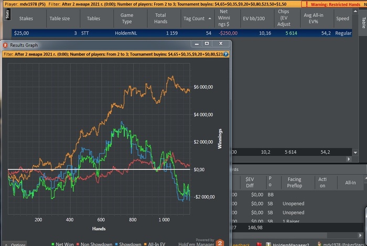Click the HoldemManager2 icon in bottom bar
The height and width of the screenshot is (246, 367).
click(x=268, y=244)
